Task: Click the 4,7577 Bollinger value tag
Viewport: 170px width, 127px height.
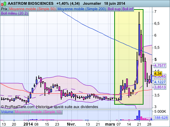Action: coord(160,65)
